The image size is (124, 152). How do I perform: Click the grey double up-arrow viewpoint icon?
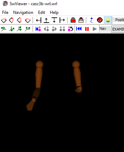(62, 29)
